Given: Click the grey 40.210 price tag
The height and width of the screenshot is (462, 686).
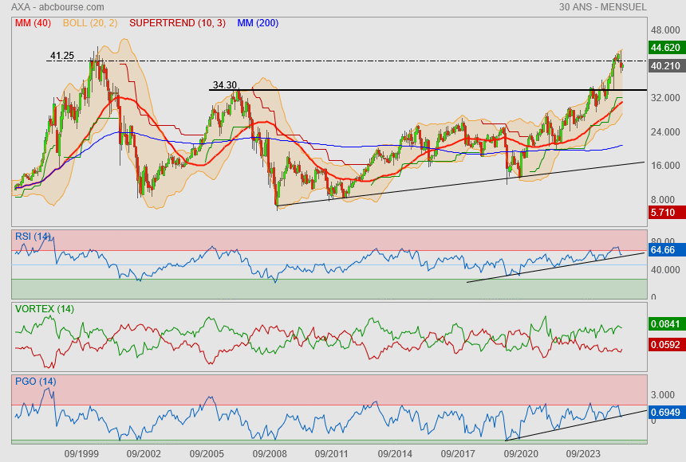Looking at the screenshot, I should tap(664, 65).
